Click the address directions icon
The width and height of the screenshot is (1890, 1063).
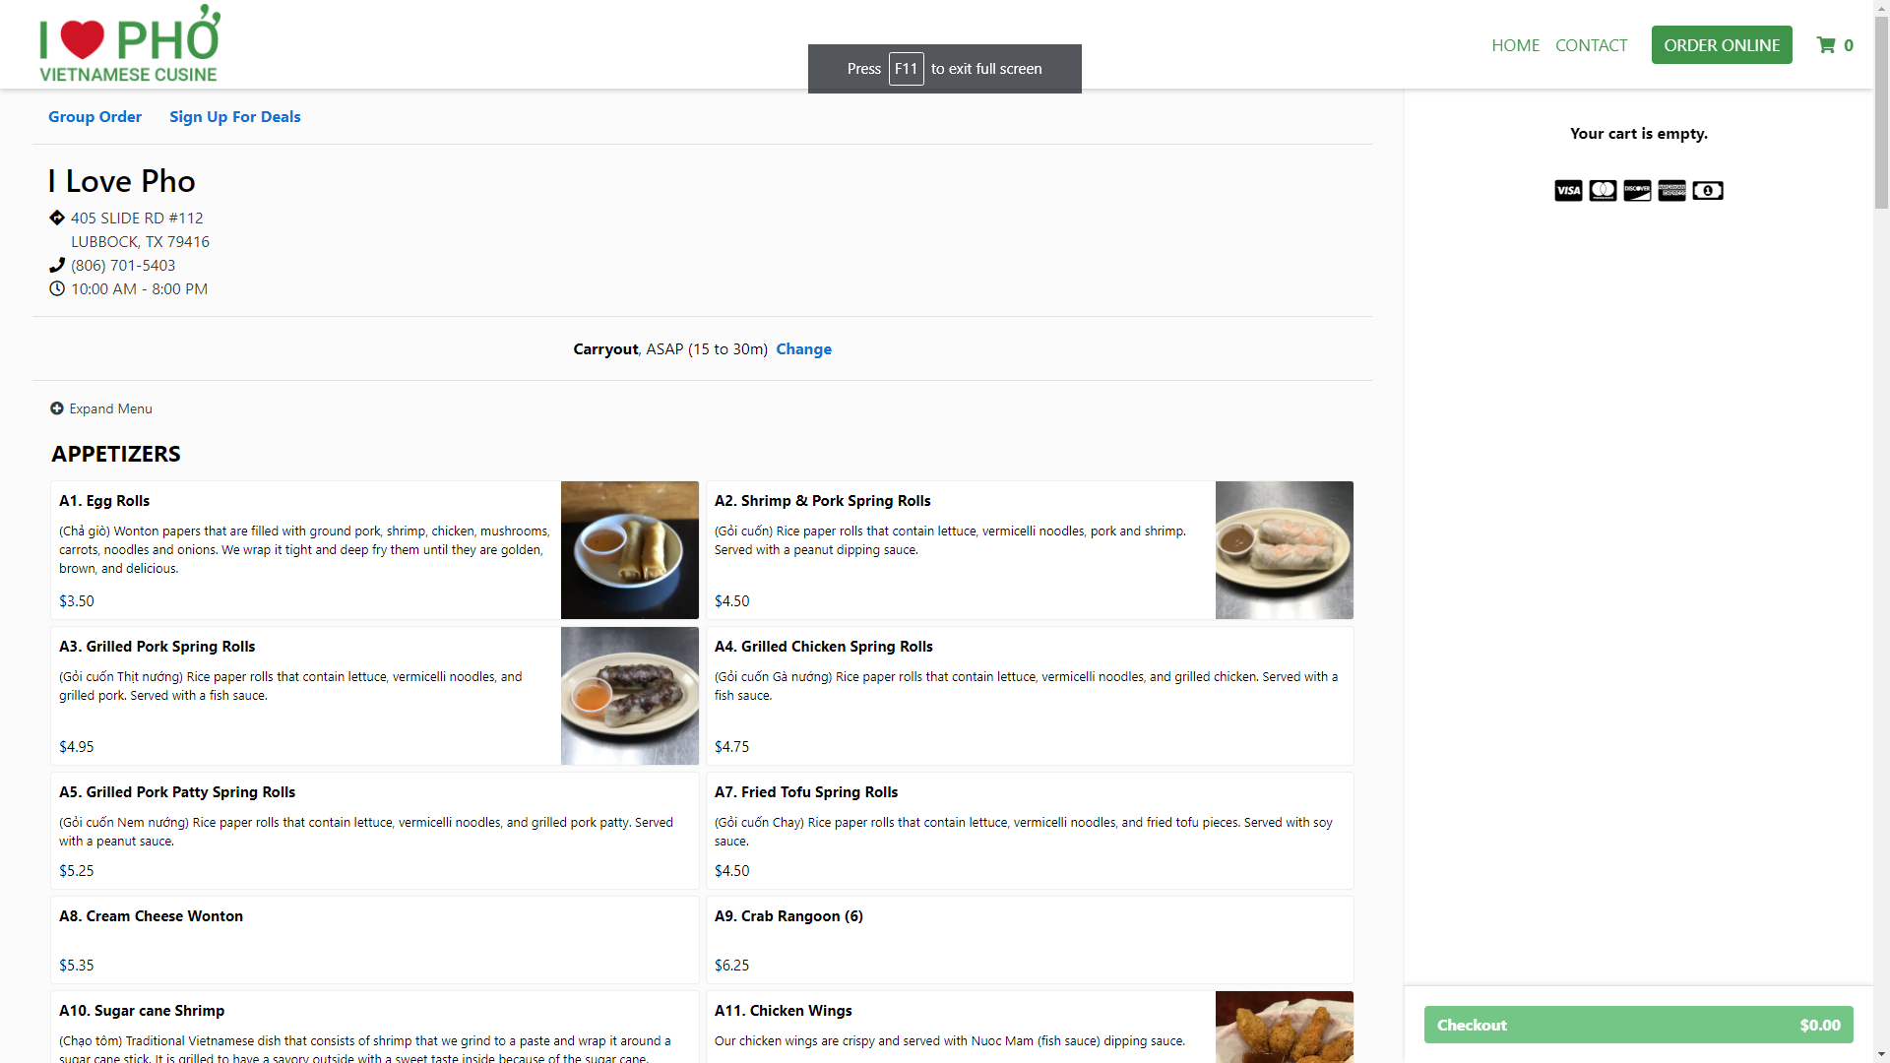pyautogui.click(x=57, y=218)
